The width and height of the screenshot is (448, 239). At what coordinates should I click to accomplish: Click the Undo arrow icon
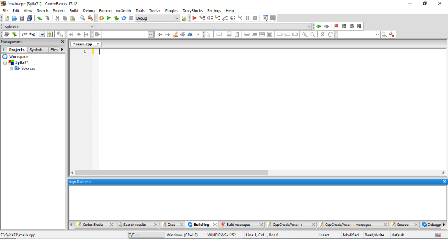coord(39,18)
